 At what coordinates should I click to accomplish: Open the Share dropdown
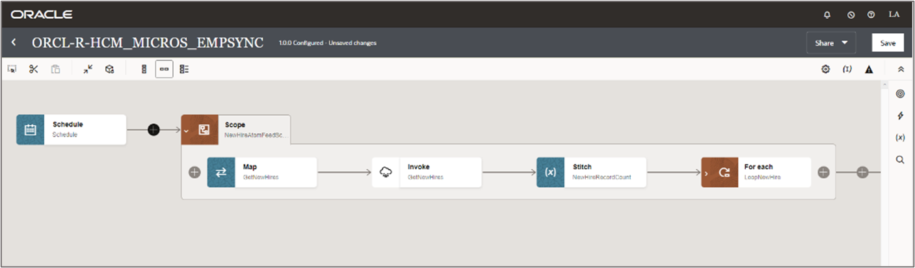(831, 43)
